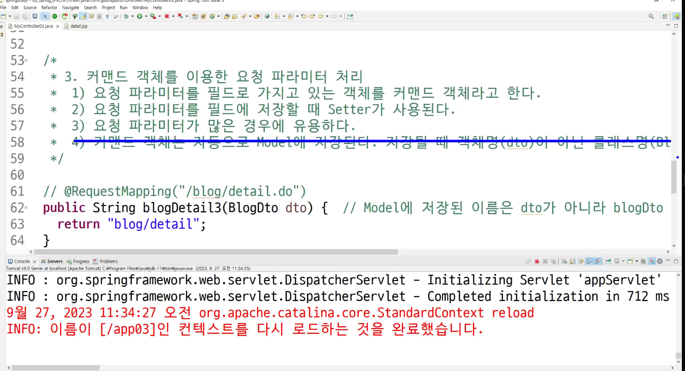Viewport: 685px width, 371px height.
Task: Toggle Show Whitespace Characters pilcrow icon
Action: 108,16
